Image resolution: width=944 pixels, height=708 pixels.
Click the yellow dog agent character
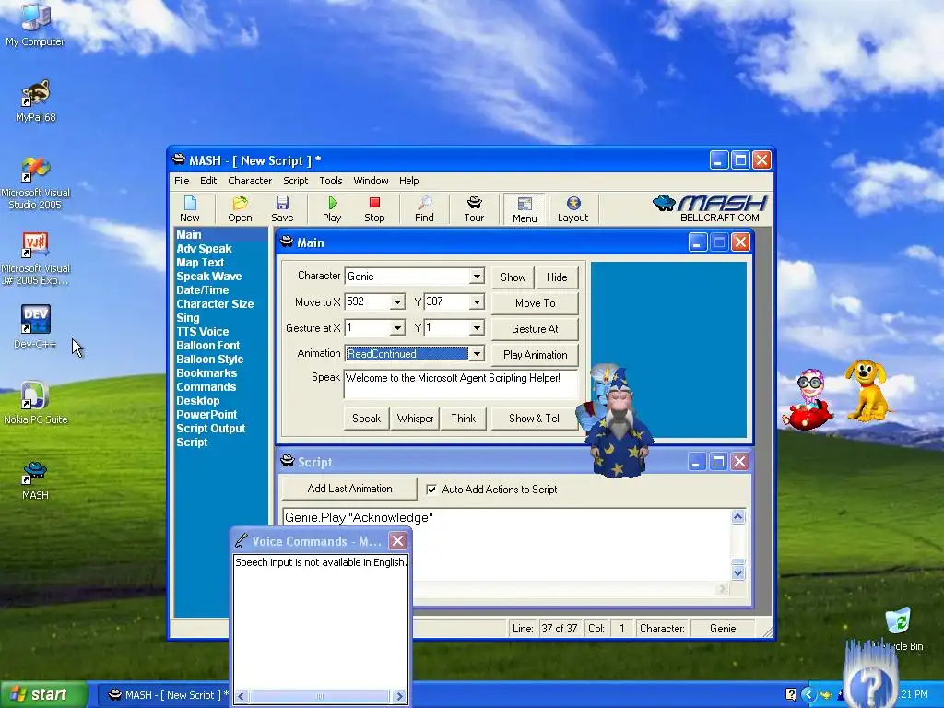(867, 390)
